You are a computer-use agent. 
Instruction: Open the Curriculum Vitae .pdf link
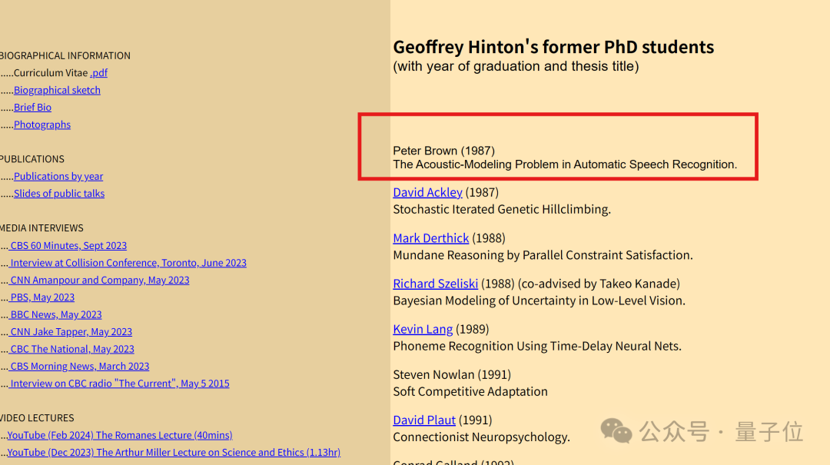click(x=98, y=73)
